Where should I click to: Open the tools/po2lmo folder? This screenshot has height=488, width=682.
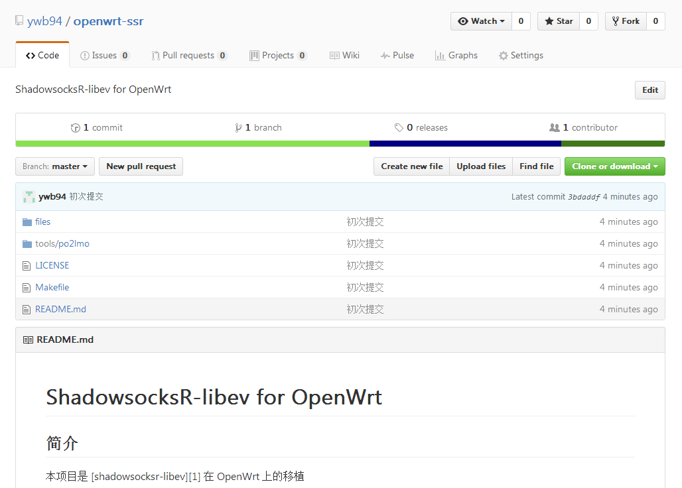coord(62,244)
